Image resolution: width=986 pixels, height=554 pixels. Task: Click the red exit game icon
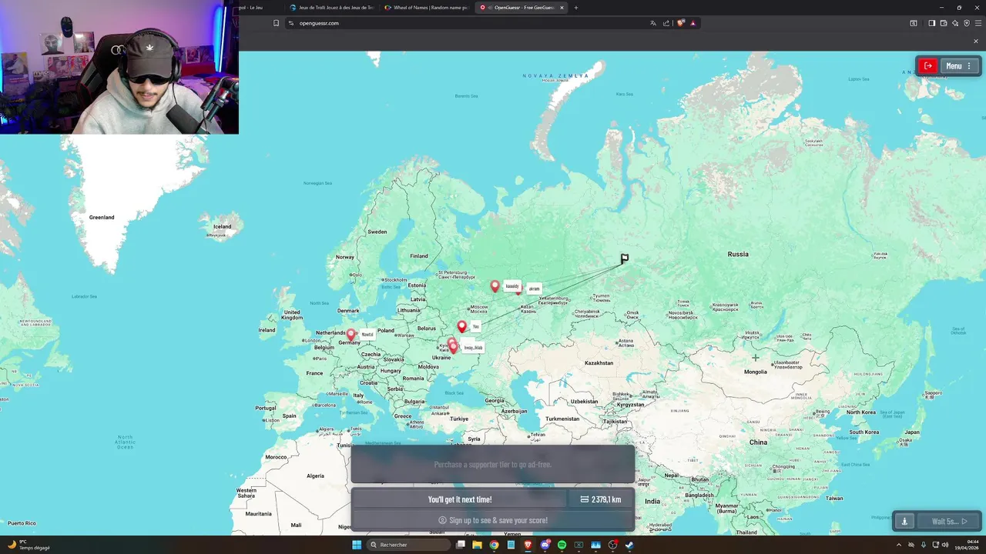[928, 66]
